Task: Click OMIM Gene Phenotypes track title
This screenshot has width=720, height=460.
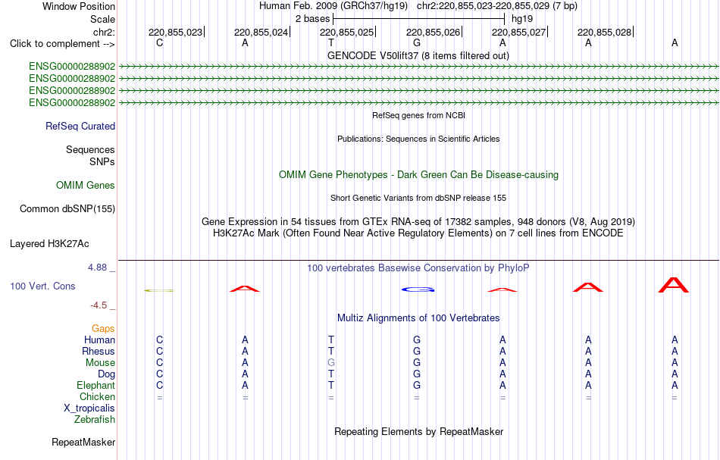Action: point(418,174)
